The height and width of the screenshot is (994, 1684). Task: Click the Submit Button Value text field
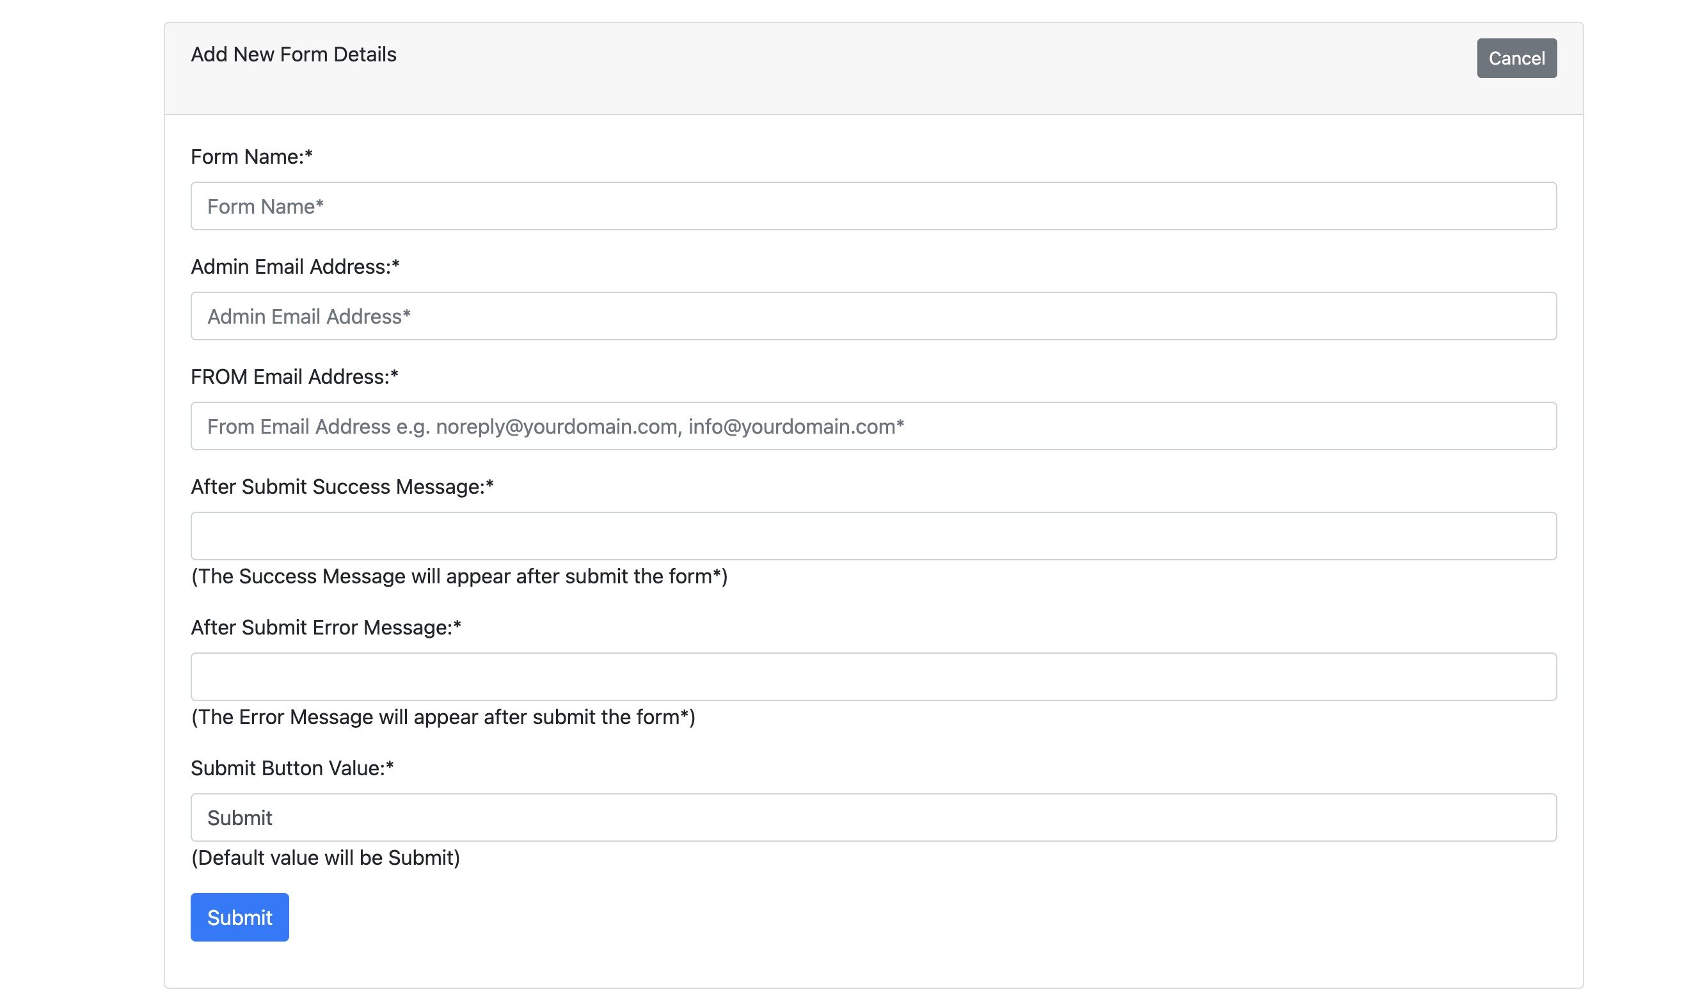click(x=873, y=817)
